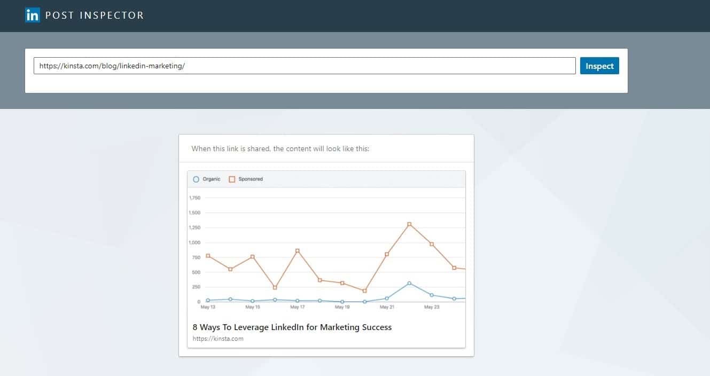
Task: Click the Sponsored marker above May 13
Action: click(x=208, y=256)
